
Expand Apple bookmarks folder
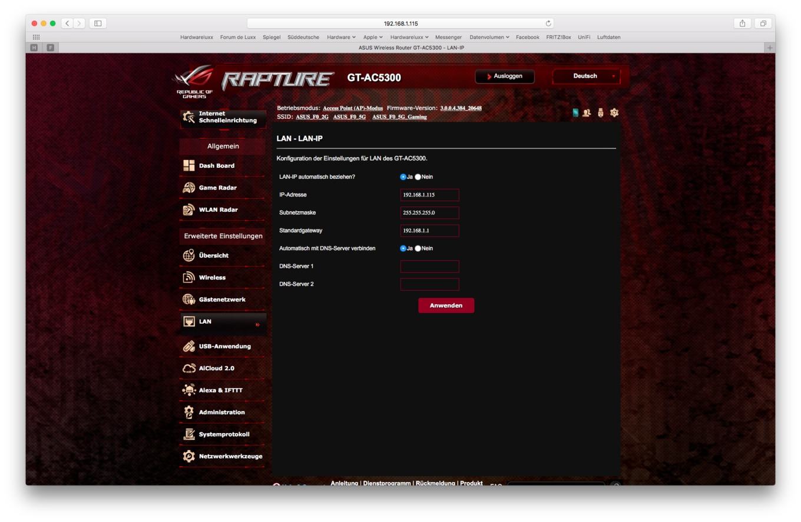pyautogui.click(x=373, y=37)
